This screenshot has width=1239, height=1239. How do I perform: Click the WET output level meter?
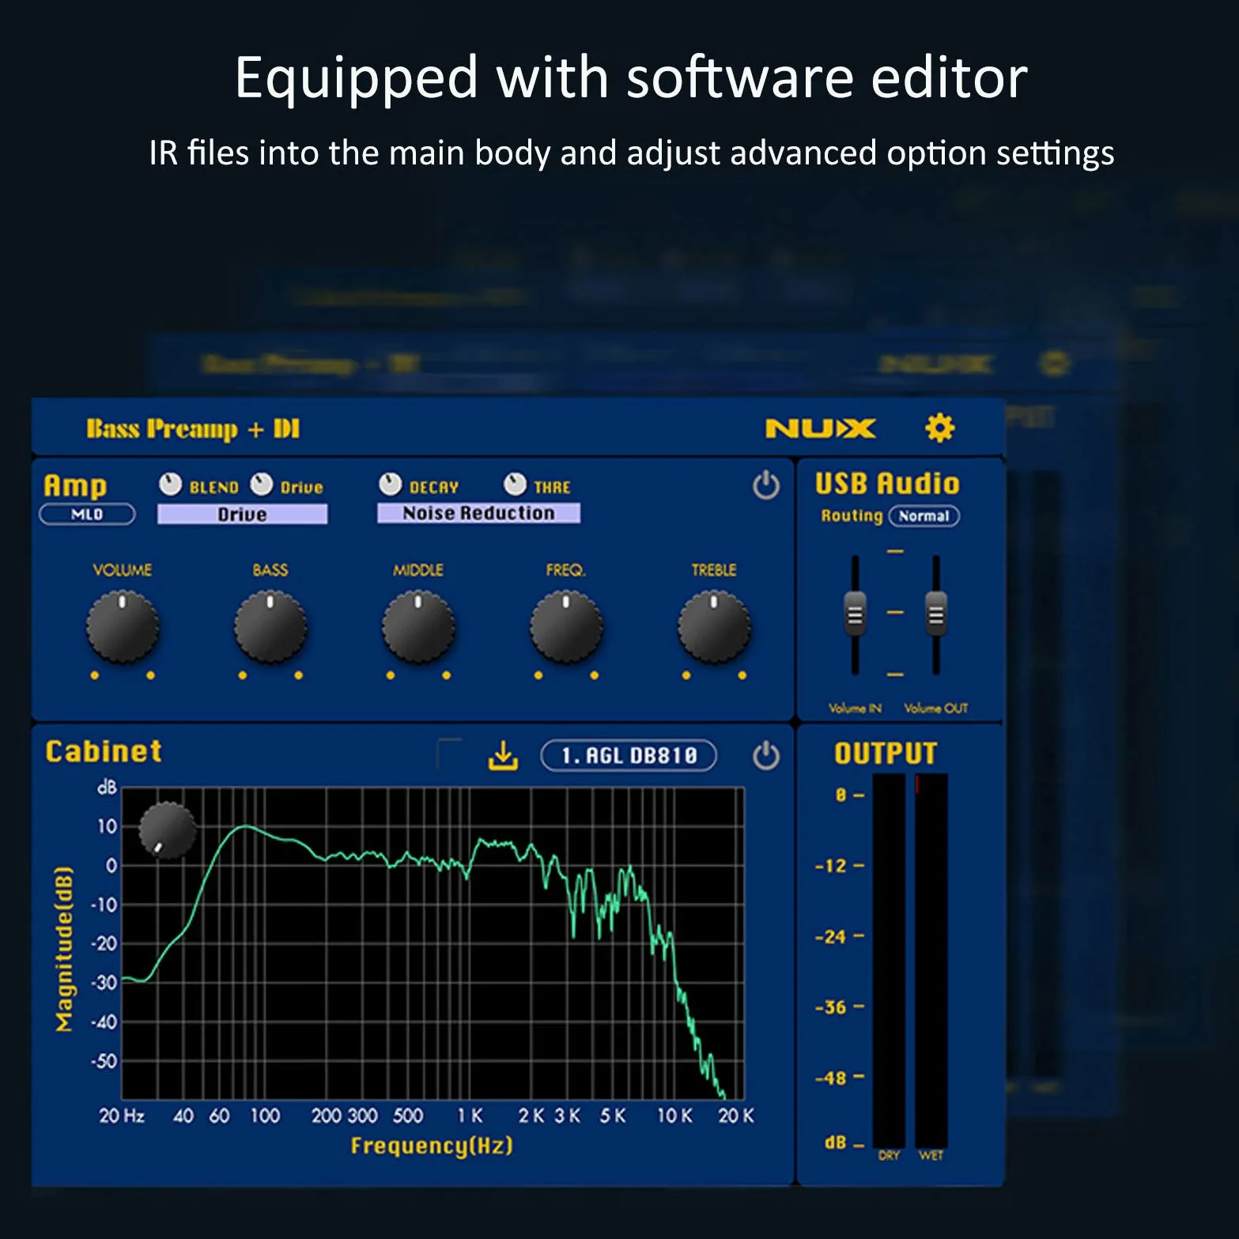(x=931, y=961)
